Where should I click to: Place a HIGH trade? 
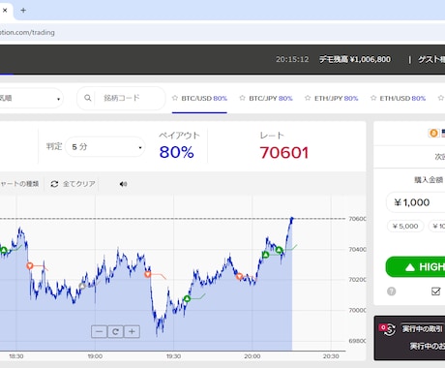coord(415,267)
